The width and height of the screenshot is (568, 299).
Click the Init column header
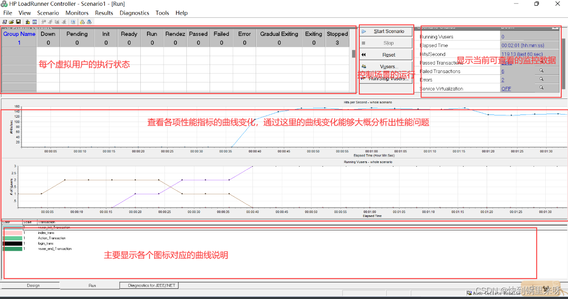tap(106, 34)
